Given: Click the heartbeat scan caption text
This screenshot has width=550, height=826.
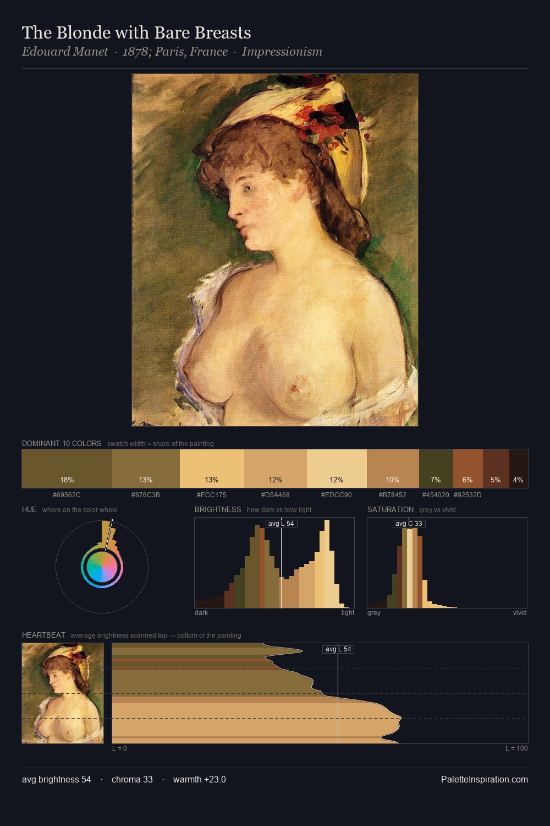Looking at the screenshot, I should click(156, 635).
